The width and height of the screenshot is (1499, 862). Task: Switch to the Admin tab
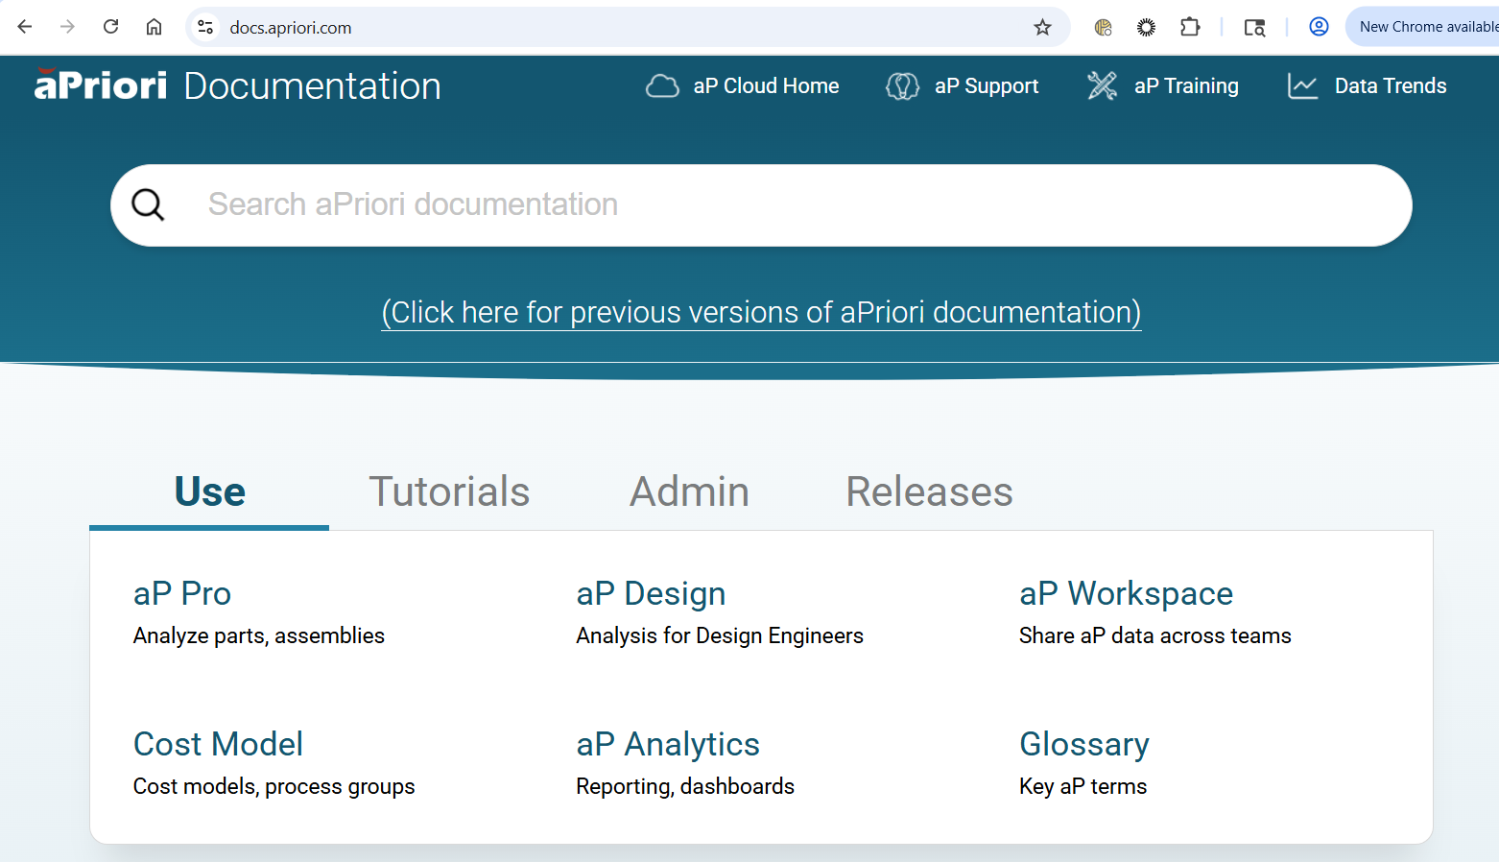tap(689, 491)
